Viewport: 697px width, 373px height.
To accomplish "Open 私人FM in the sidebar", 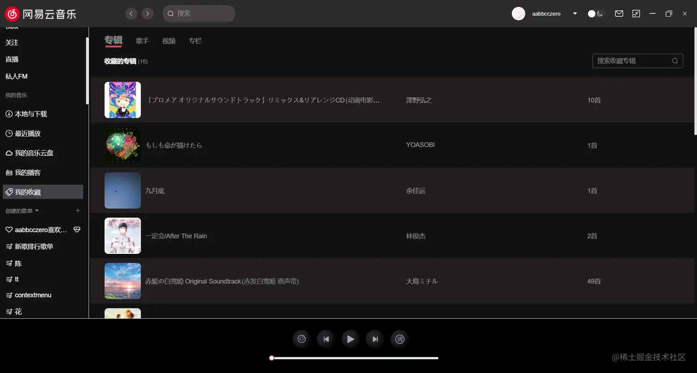I will (x=17, y=76).
